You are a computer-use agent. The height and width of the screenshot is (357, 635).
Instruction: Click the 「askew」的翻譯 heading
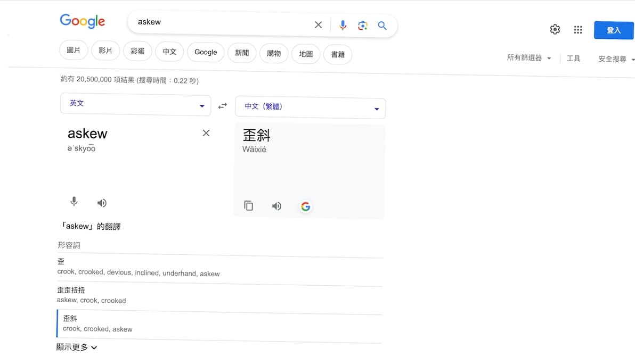point(91,227)
